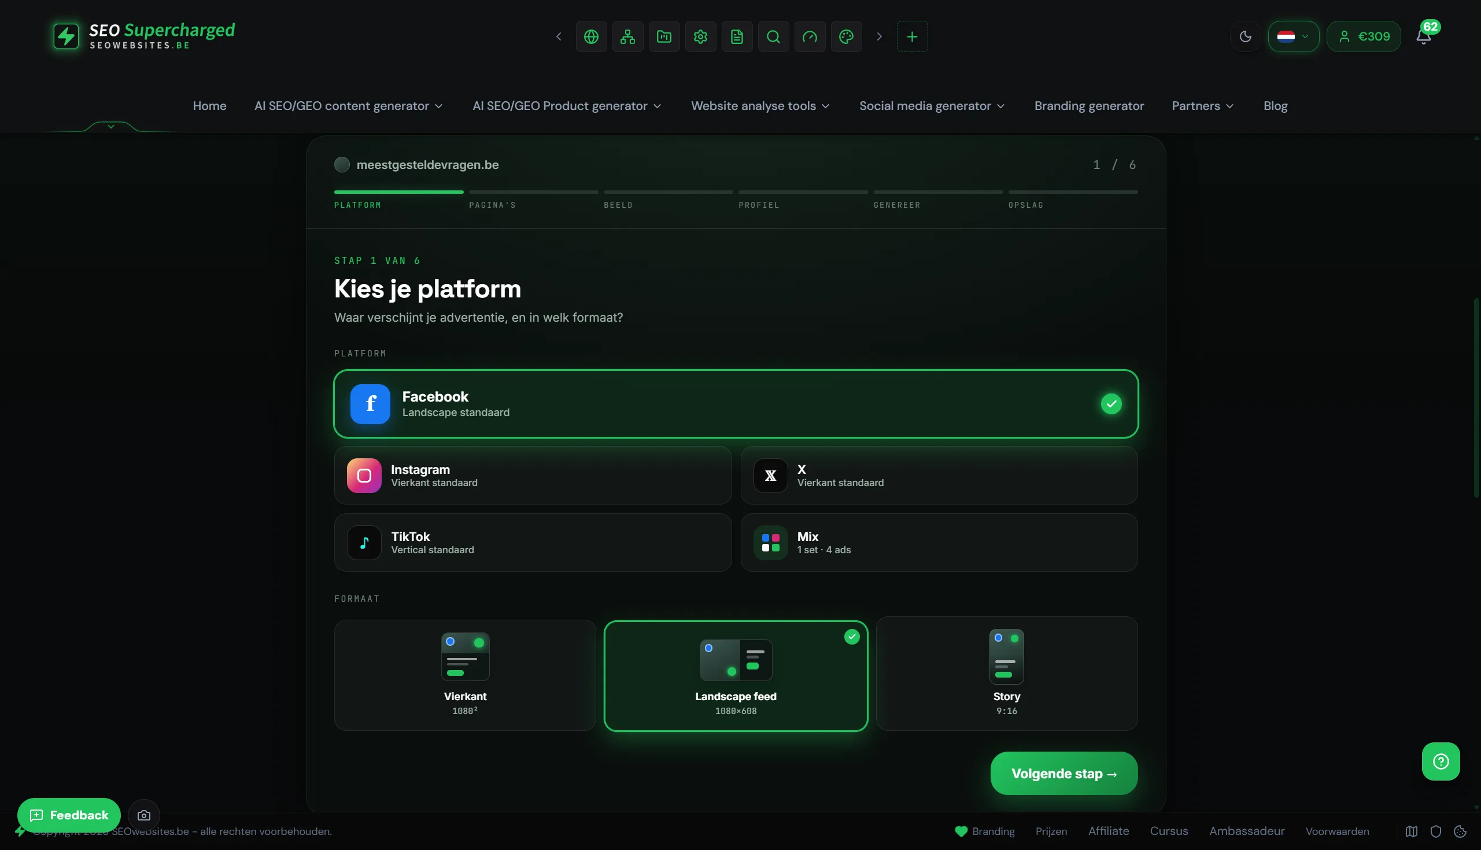This screenshot has width=1481, height=850.
Task: Click the small chevron tab under the logo
Action: click(111, 126)
